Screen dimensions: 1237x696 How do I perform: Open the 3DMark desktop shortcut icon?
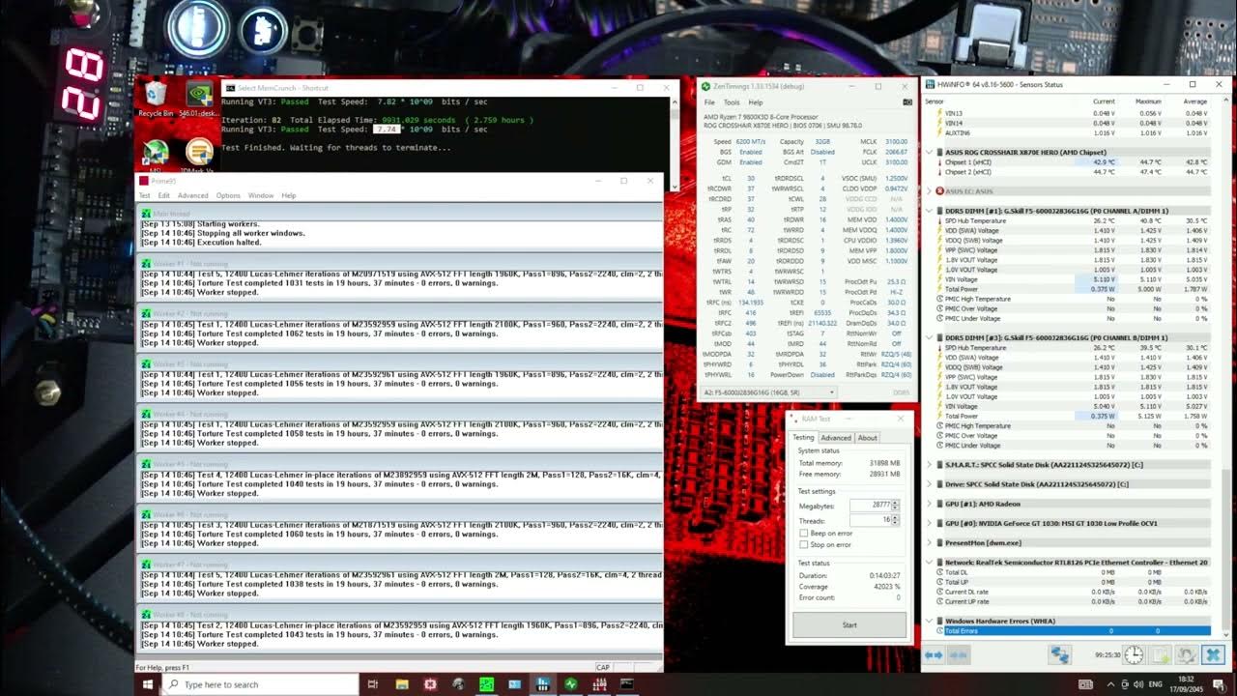(x=199, y=155)
